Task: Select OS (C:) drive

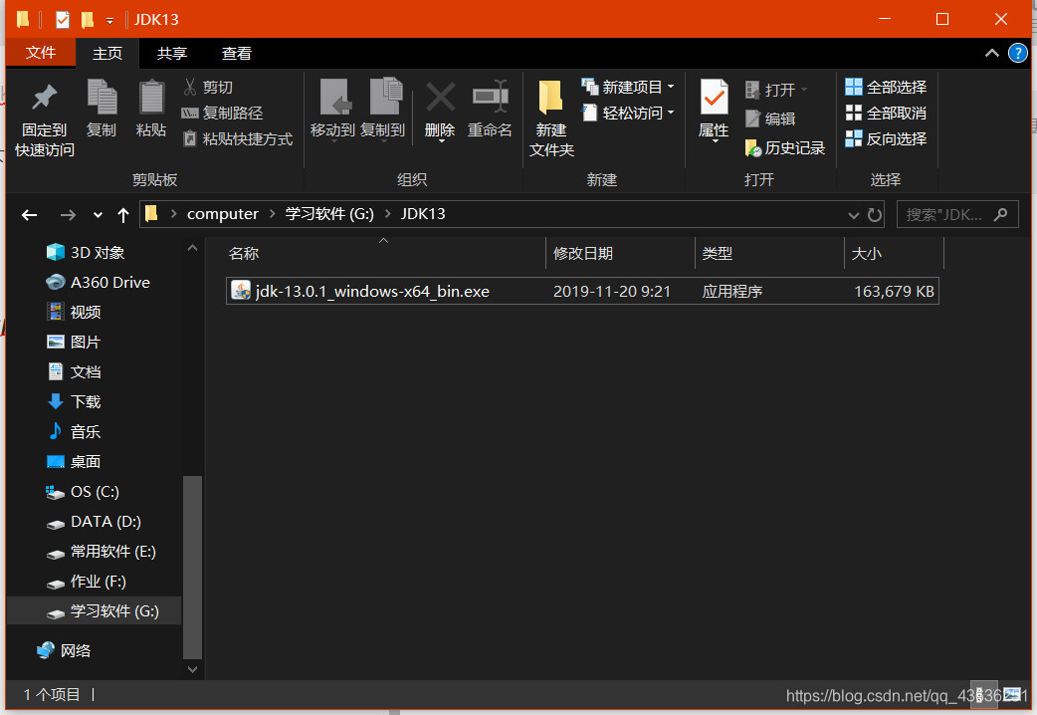Action: 83,491
